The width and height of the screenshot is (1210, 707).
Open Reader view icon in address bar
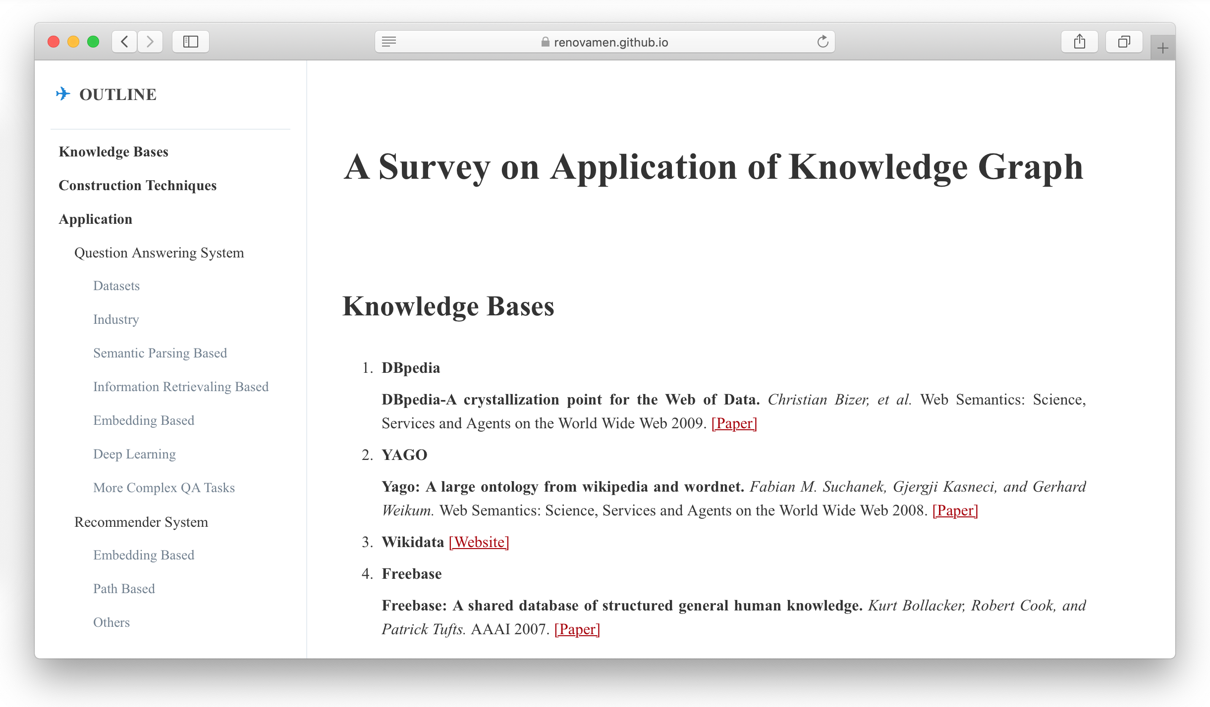click(389, 42)
